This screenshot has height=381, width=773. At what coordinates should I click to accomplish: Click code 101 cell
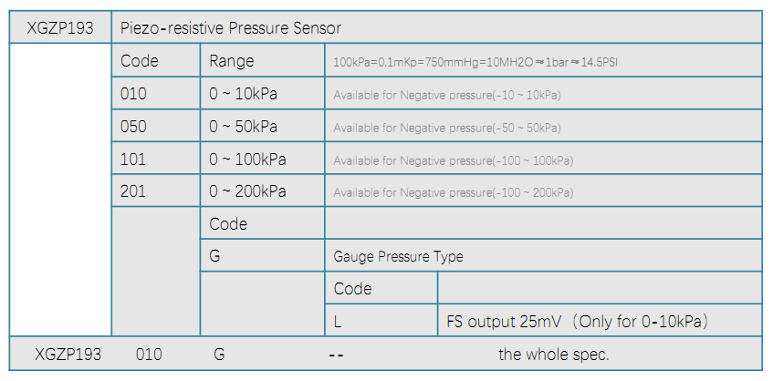click(x=156, y=159)
